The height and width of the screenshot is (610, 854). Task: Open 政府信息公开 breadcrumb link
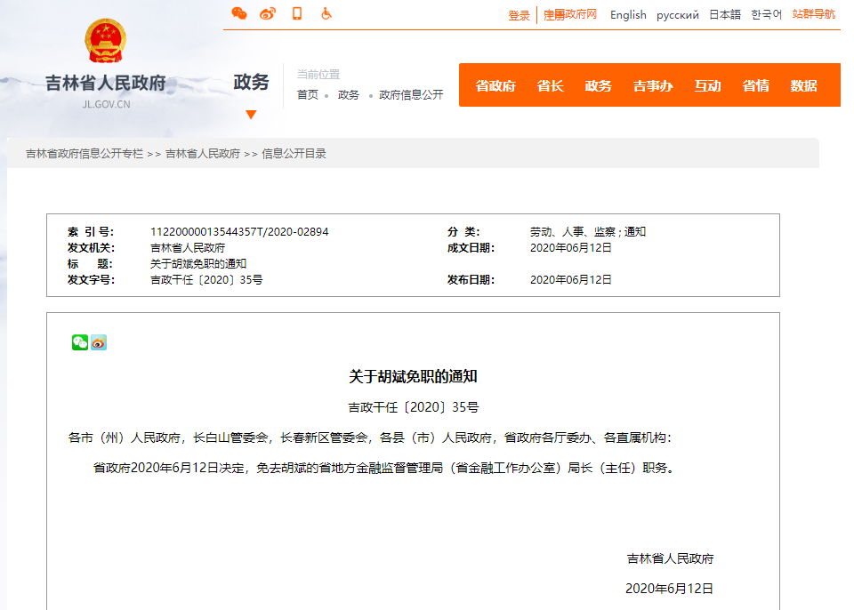(x=411, y=95)
